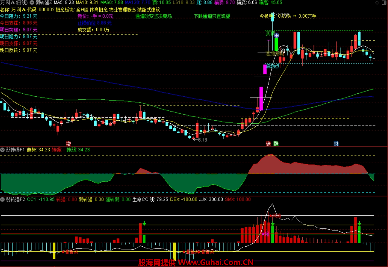Viewport: 388px width, 267px height.
Task: Click the first yellow bar in F2 panel
Action: (x=54, y=250)
